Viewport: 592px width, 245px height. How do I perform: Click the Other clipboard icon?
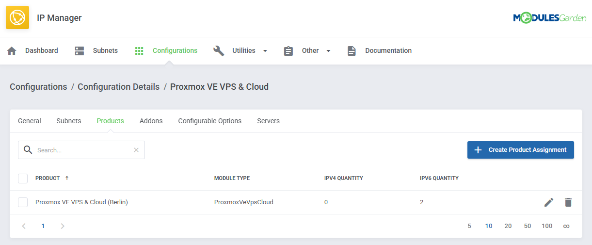click(x=288, y=51)
